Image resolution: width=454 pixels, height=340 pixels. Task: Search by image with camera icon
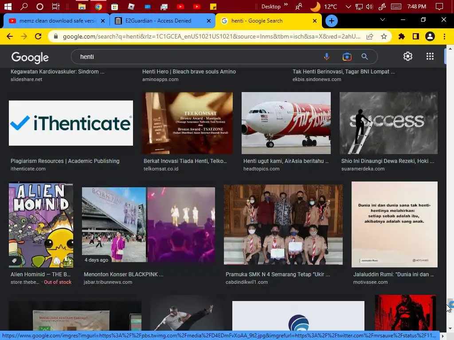tap(347, 57)
